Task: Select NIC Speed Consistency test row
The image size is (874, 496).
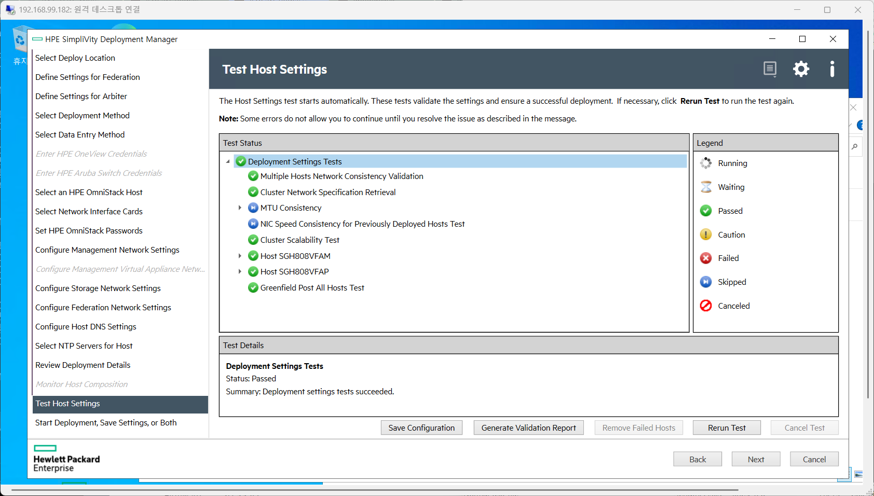Action: [x=362, y=224]
